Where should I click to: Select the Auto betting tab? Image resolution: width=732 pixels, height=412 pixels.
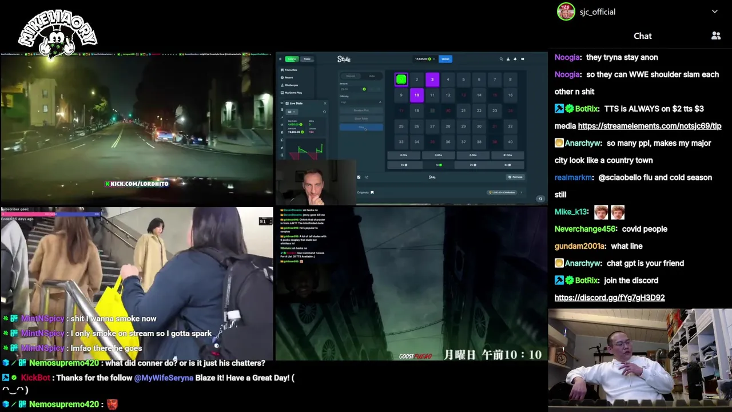pos(372,76)
